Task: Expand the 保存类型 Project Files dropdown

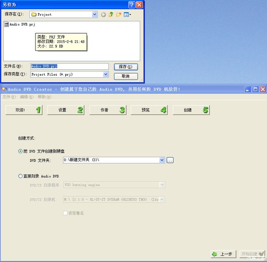Action: 106,75
